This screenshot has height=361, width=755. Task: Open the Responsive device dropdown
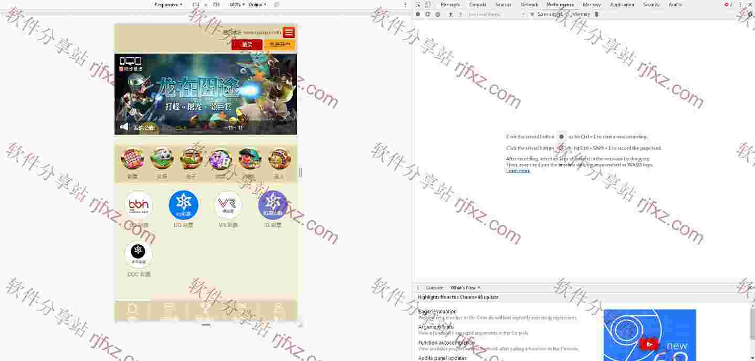point(169,4)
